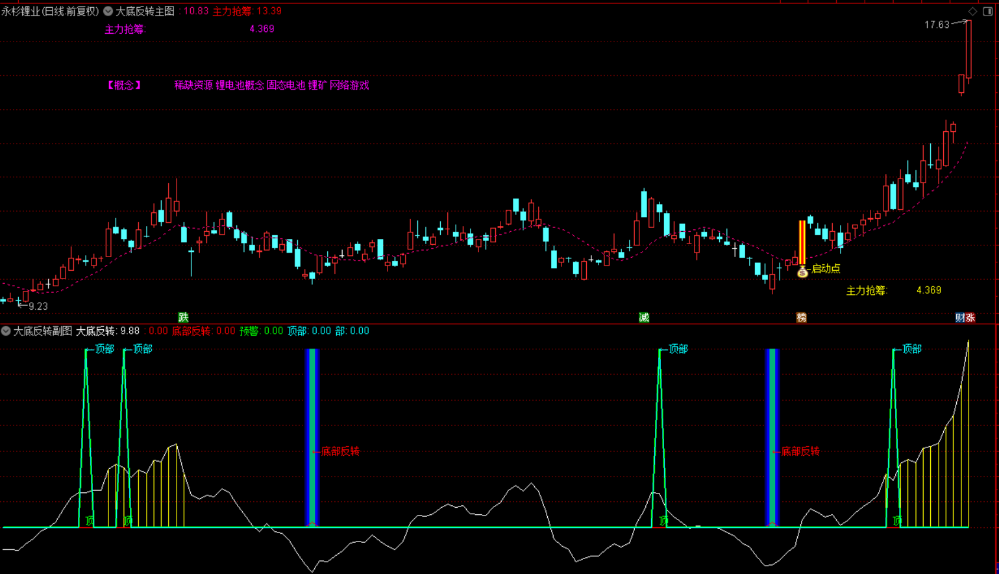The height and width of the screenshot is (574, 999).
Task: Click the 17.63 high price label
Action: (937, 25)
